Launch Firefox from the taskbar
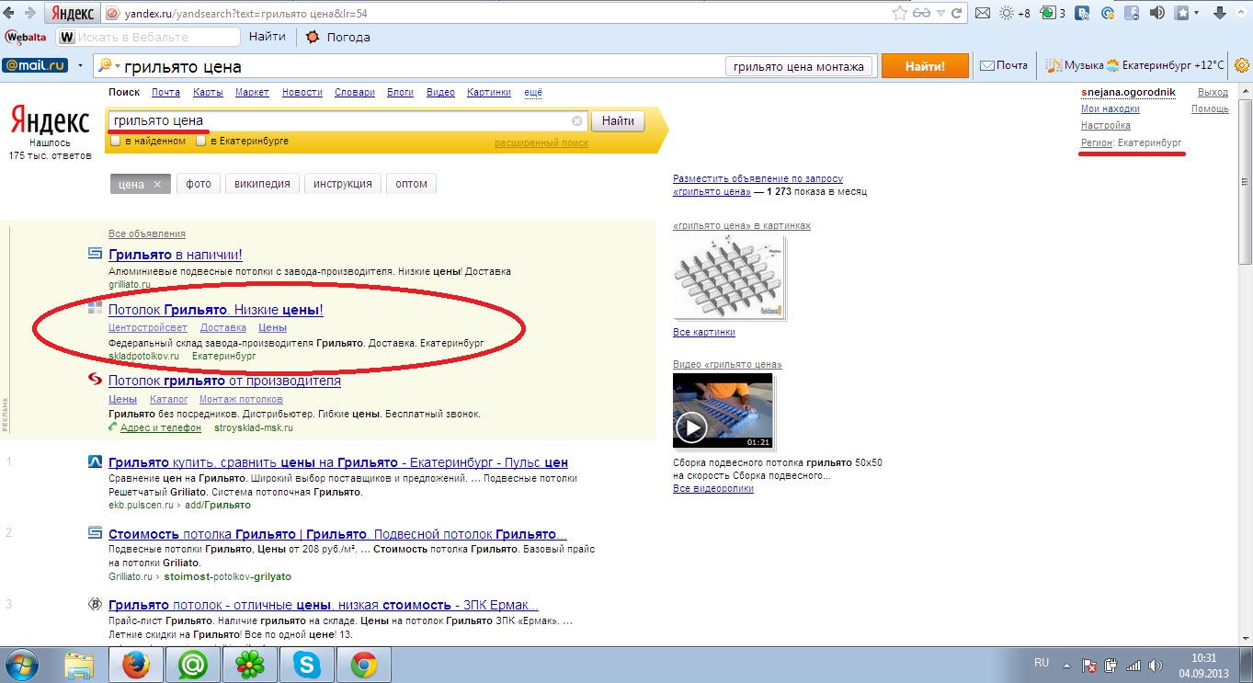This screenshot has height=683, width=1253. 136,664
